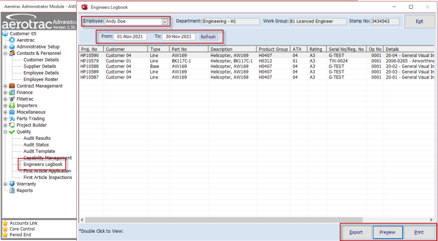Click the Contacts & Personnel people icon
The image size is (438, 241).
12,53
